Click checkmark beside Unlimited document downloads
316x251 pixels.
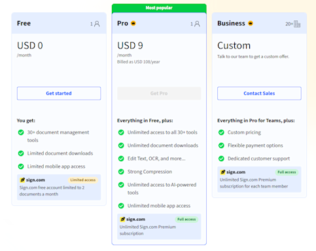click(121, 145)
